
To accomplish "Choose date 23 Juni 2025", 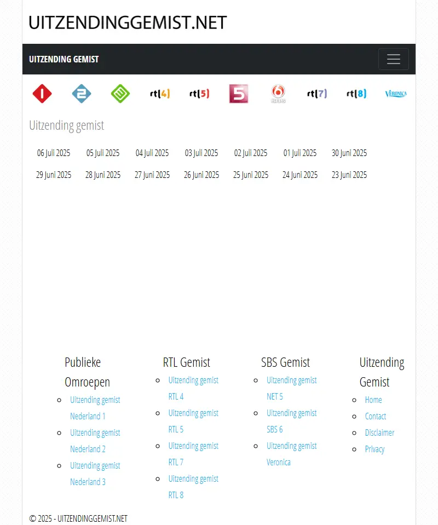I will coord(349,175).
